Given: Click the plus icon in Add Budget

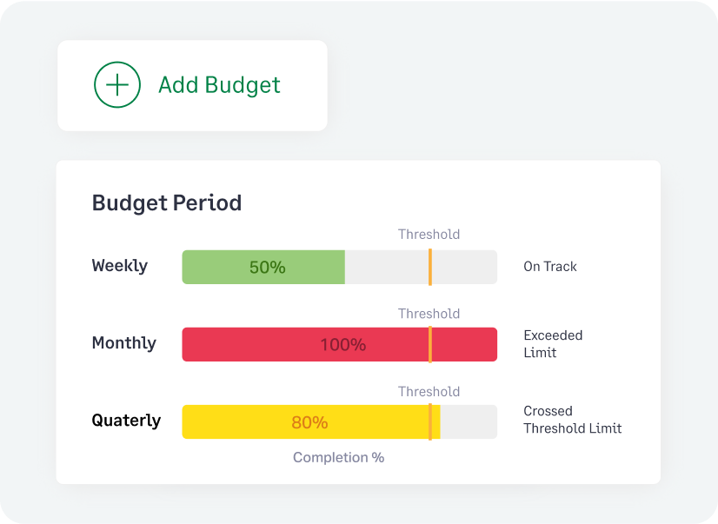Looking at the screenshot, I should click(117, 84).
